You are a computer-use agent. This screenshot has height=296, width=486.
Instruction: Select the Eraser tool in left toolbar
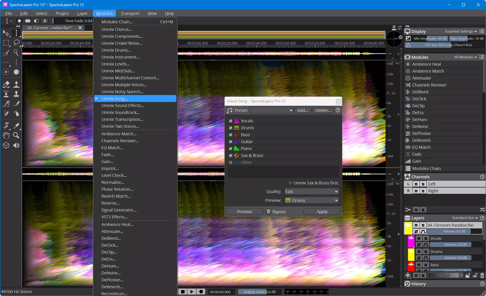(x=6, y=84)
